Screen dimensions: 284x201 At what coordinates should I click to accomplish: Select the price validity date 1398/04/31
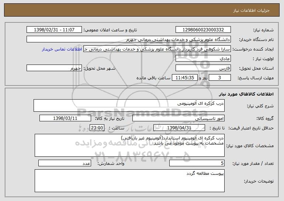(179, 128)
